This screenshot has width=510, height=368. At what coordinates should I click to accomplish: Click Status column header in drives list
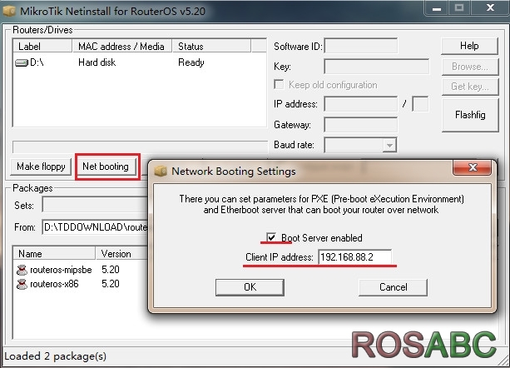(x=211, y=46)
